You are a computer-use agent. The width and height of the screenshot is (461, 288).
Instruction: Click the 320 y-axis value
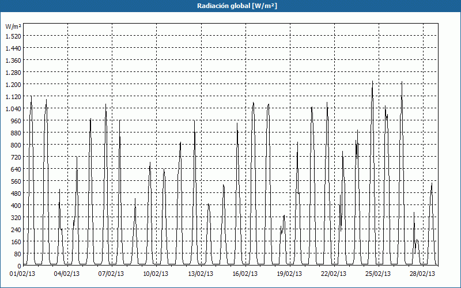point(16,218)
